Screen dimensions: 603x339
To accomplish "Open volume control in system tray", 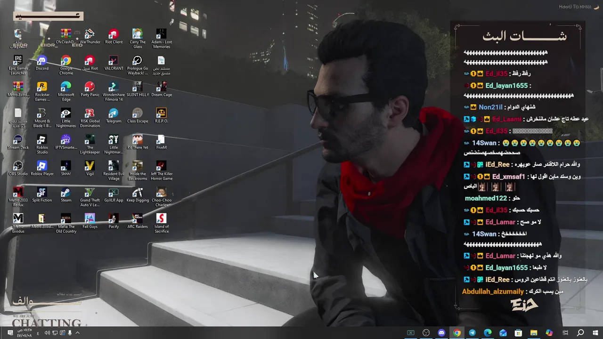I will point(47,333).
